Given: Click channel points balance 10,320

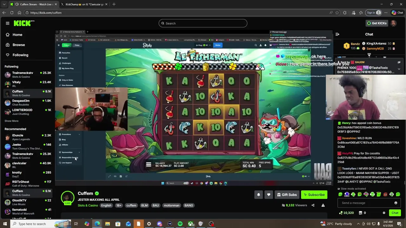Looking at the screenshot, I should pyautogui.click(x=346, y=213).
